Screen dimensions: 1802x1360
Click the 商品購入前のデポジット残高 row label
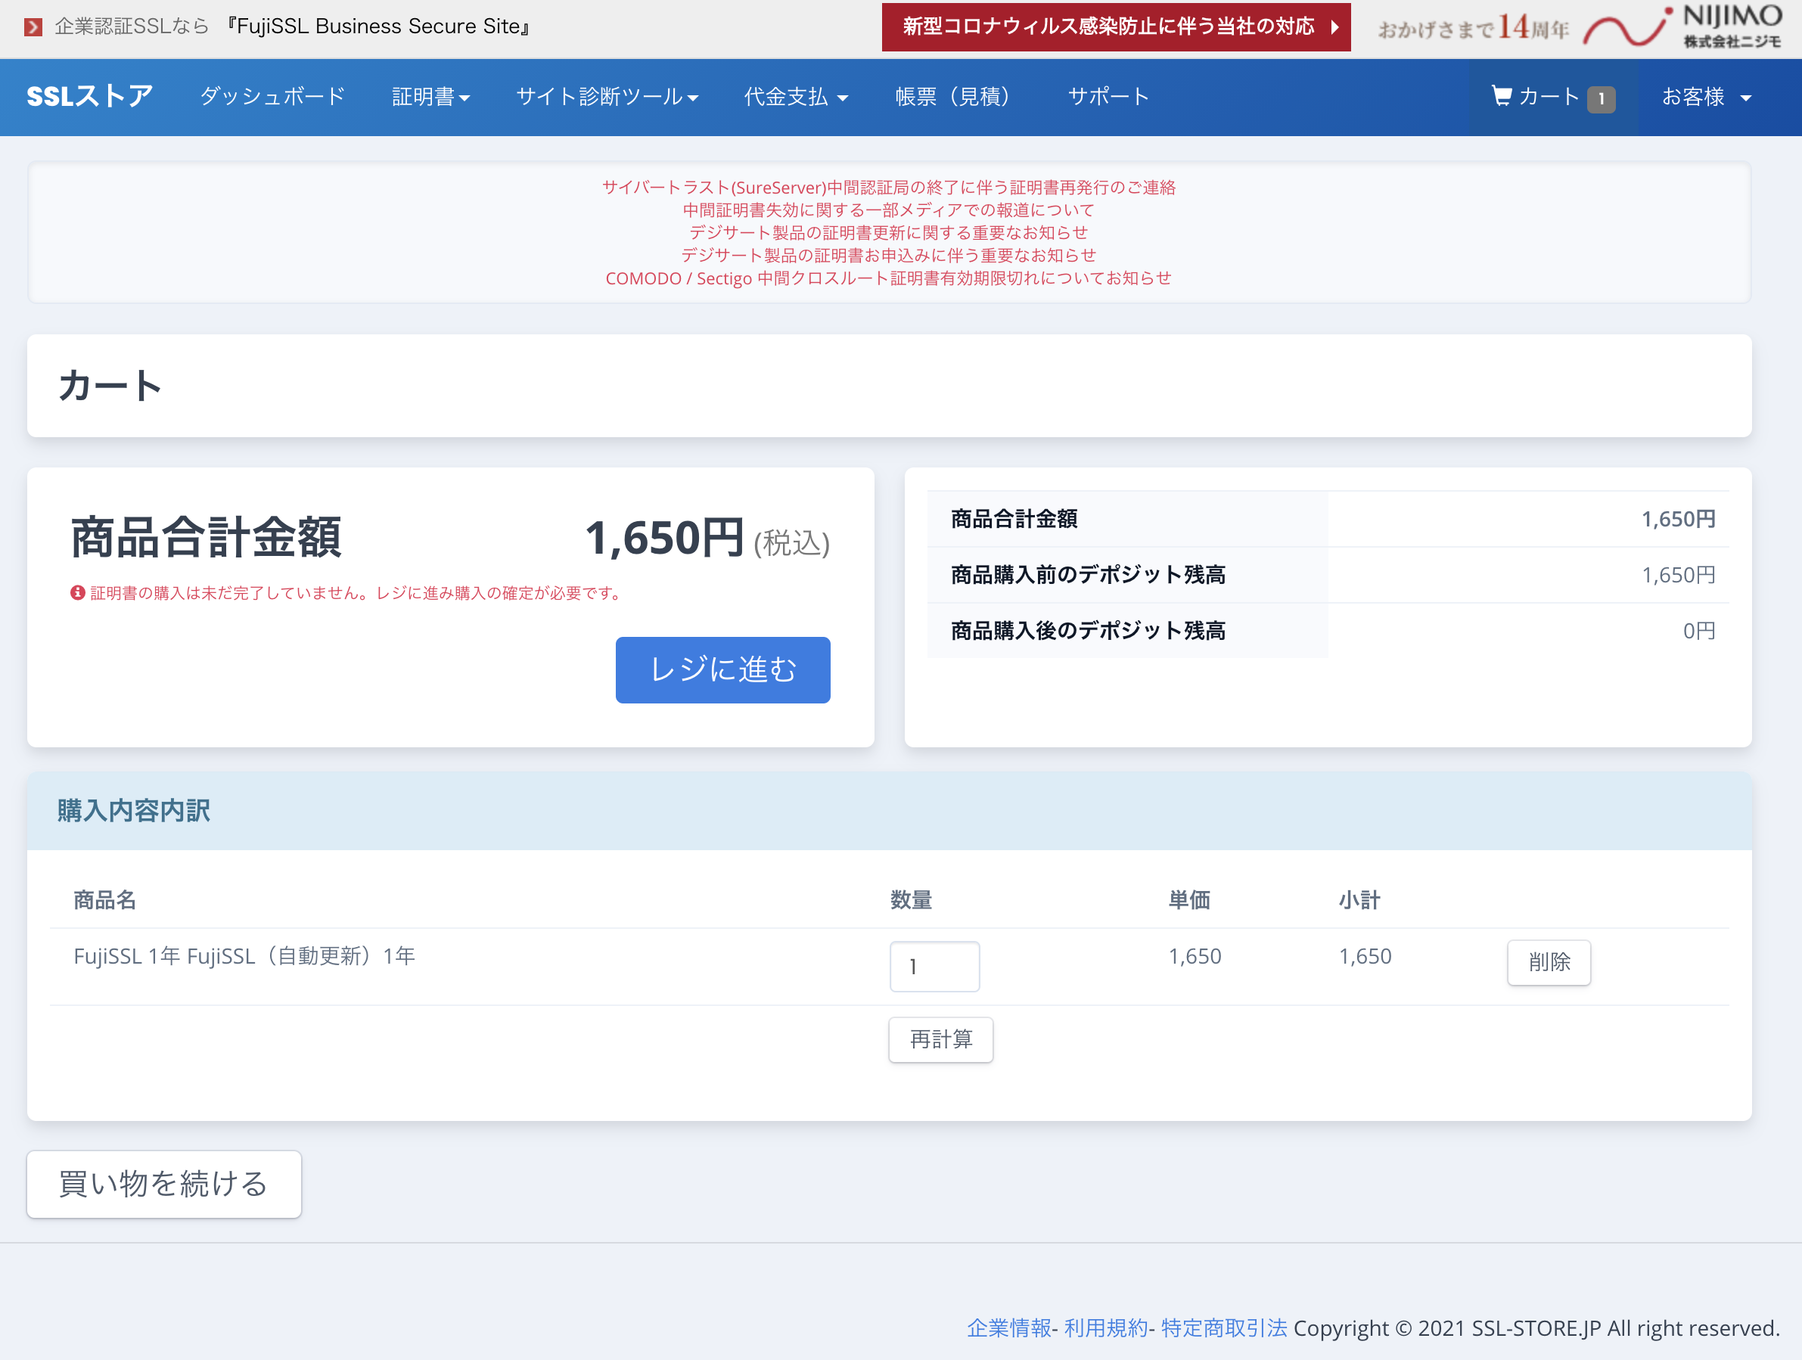pos(1088,575)
